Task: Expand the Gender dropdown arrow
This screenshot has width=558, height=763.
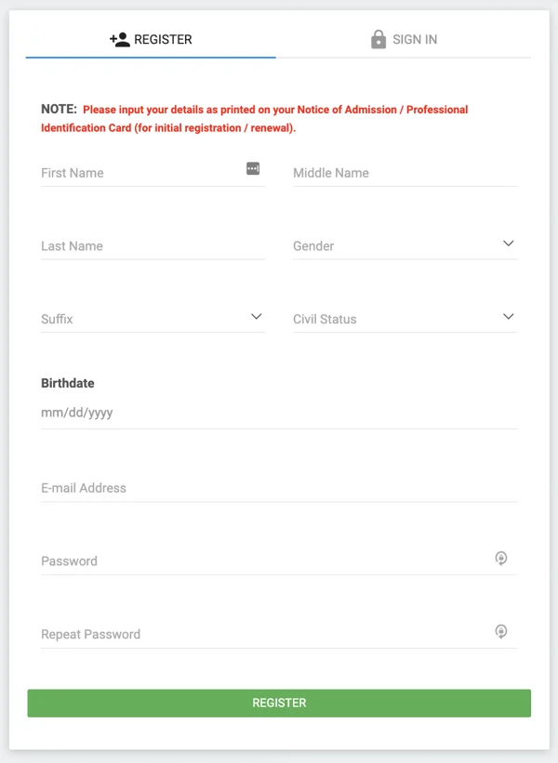Action: pos(508,243)
